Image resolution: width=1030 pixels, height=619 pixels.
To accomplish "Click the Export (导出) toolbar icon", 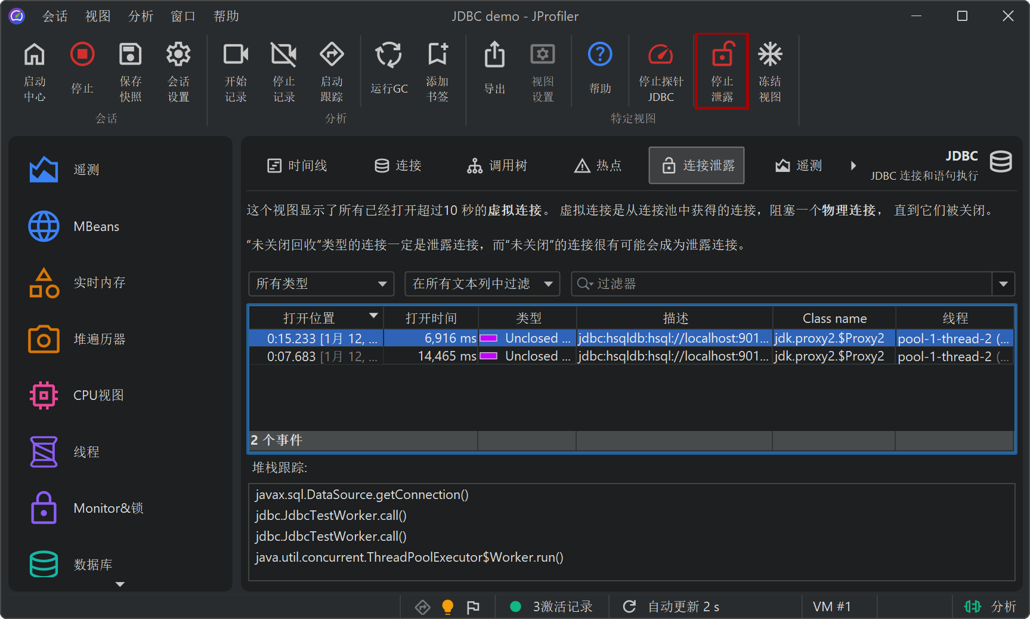I will 494,56.
